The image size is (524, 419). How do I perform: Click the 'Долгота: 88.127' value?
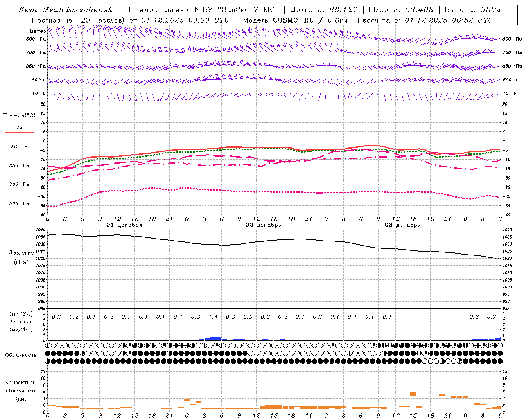coord(324,10)
